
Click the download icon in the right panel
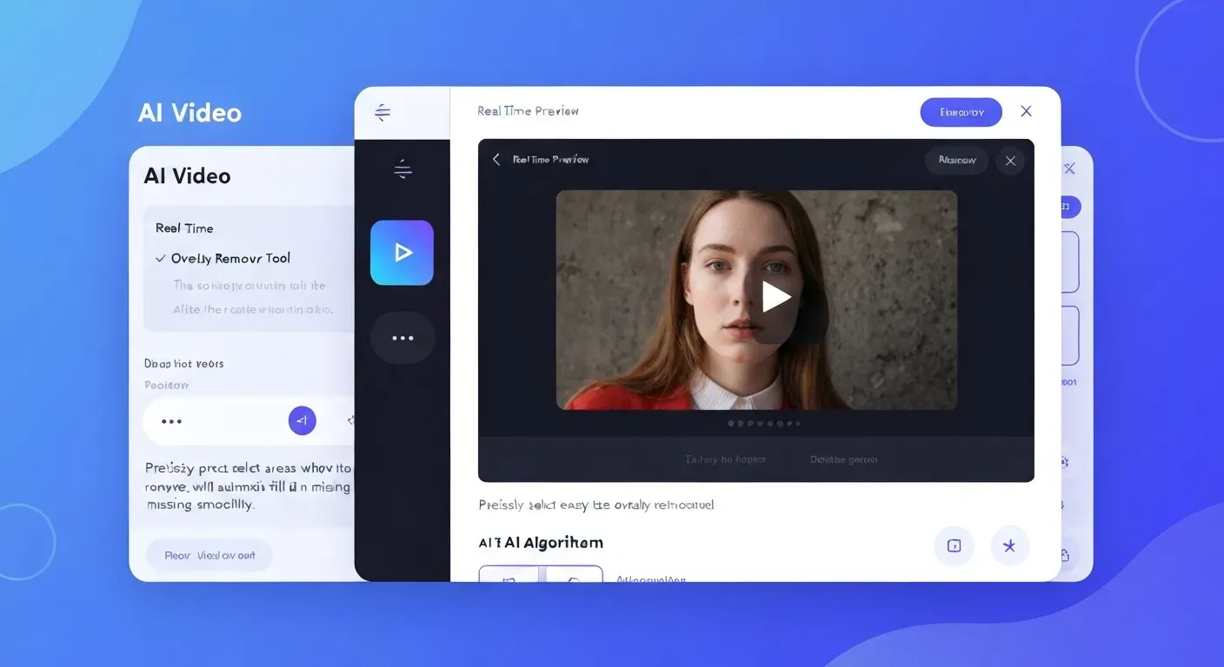coord(1064,553)
